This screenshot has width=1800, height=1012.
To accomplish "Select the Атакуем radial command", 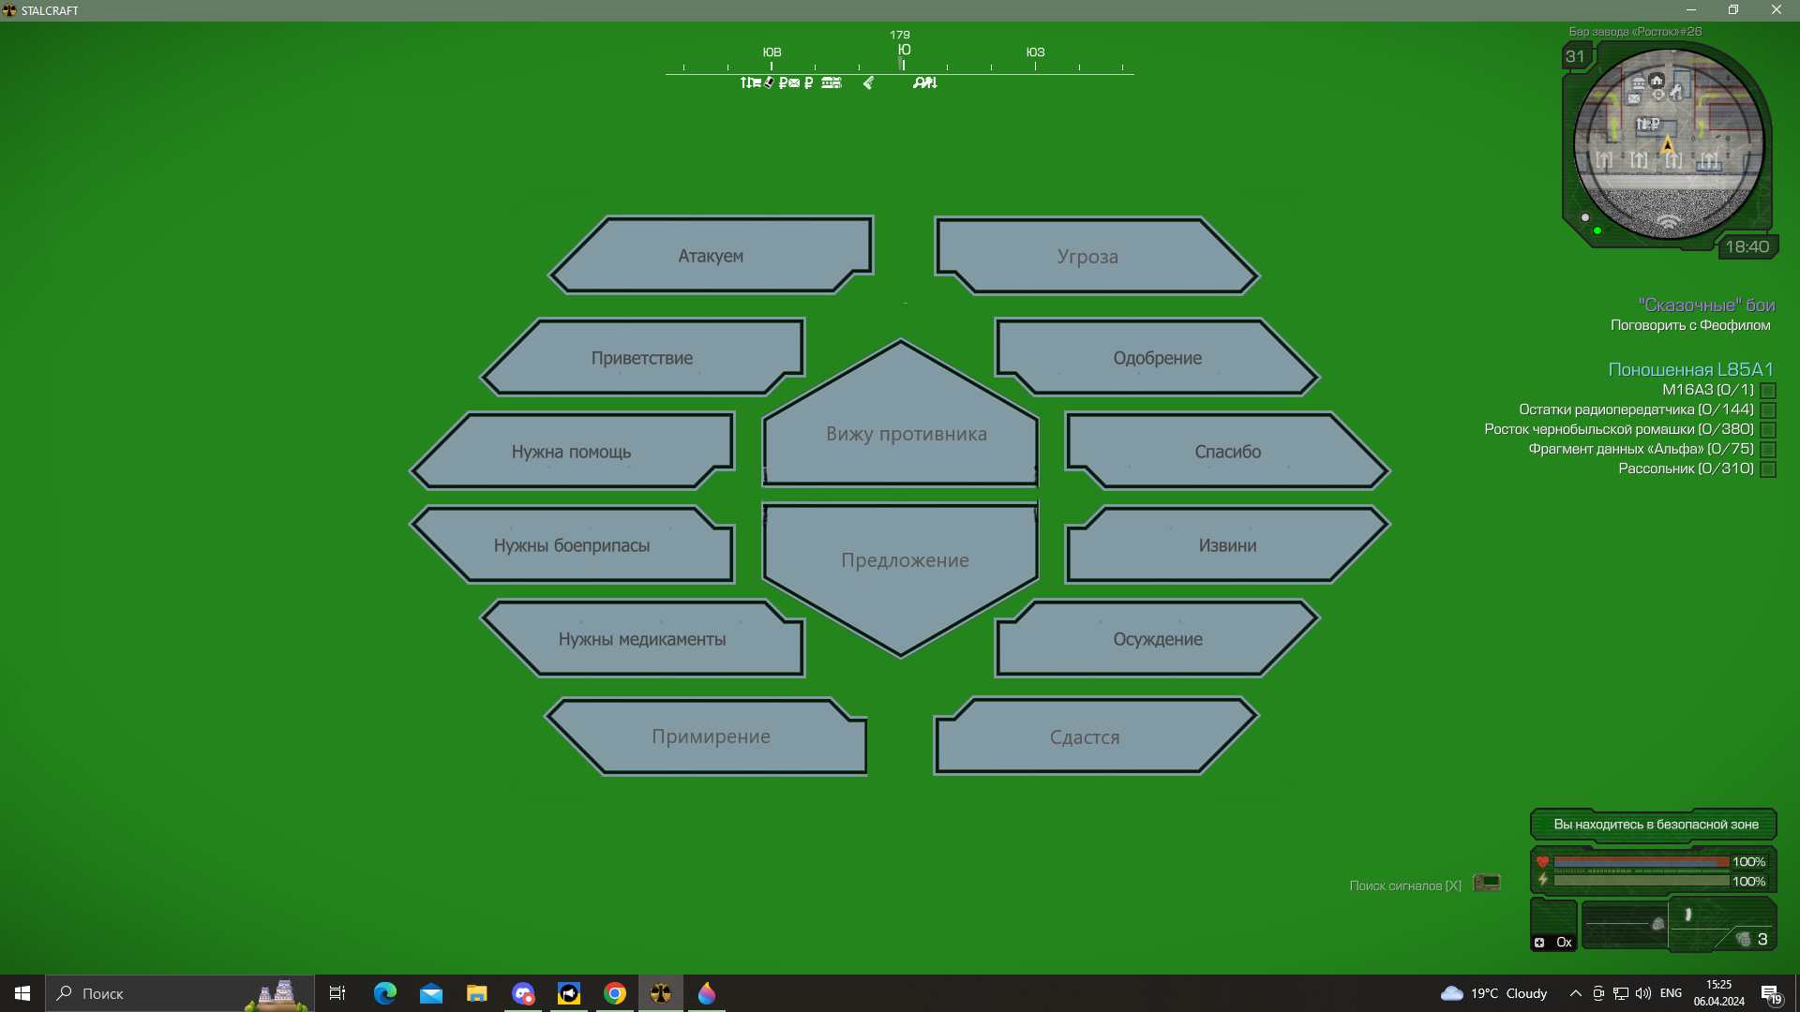I will [x=712, y=256].
